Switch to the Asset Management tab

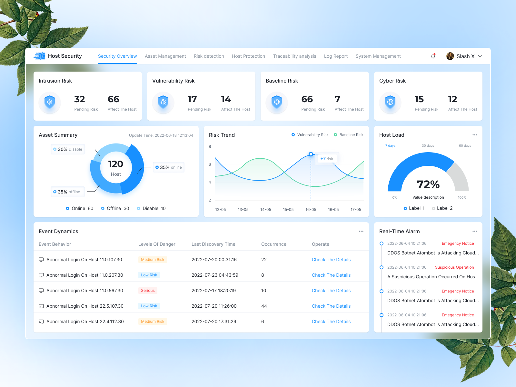tap(165, 56)
